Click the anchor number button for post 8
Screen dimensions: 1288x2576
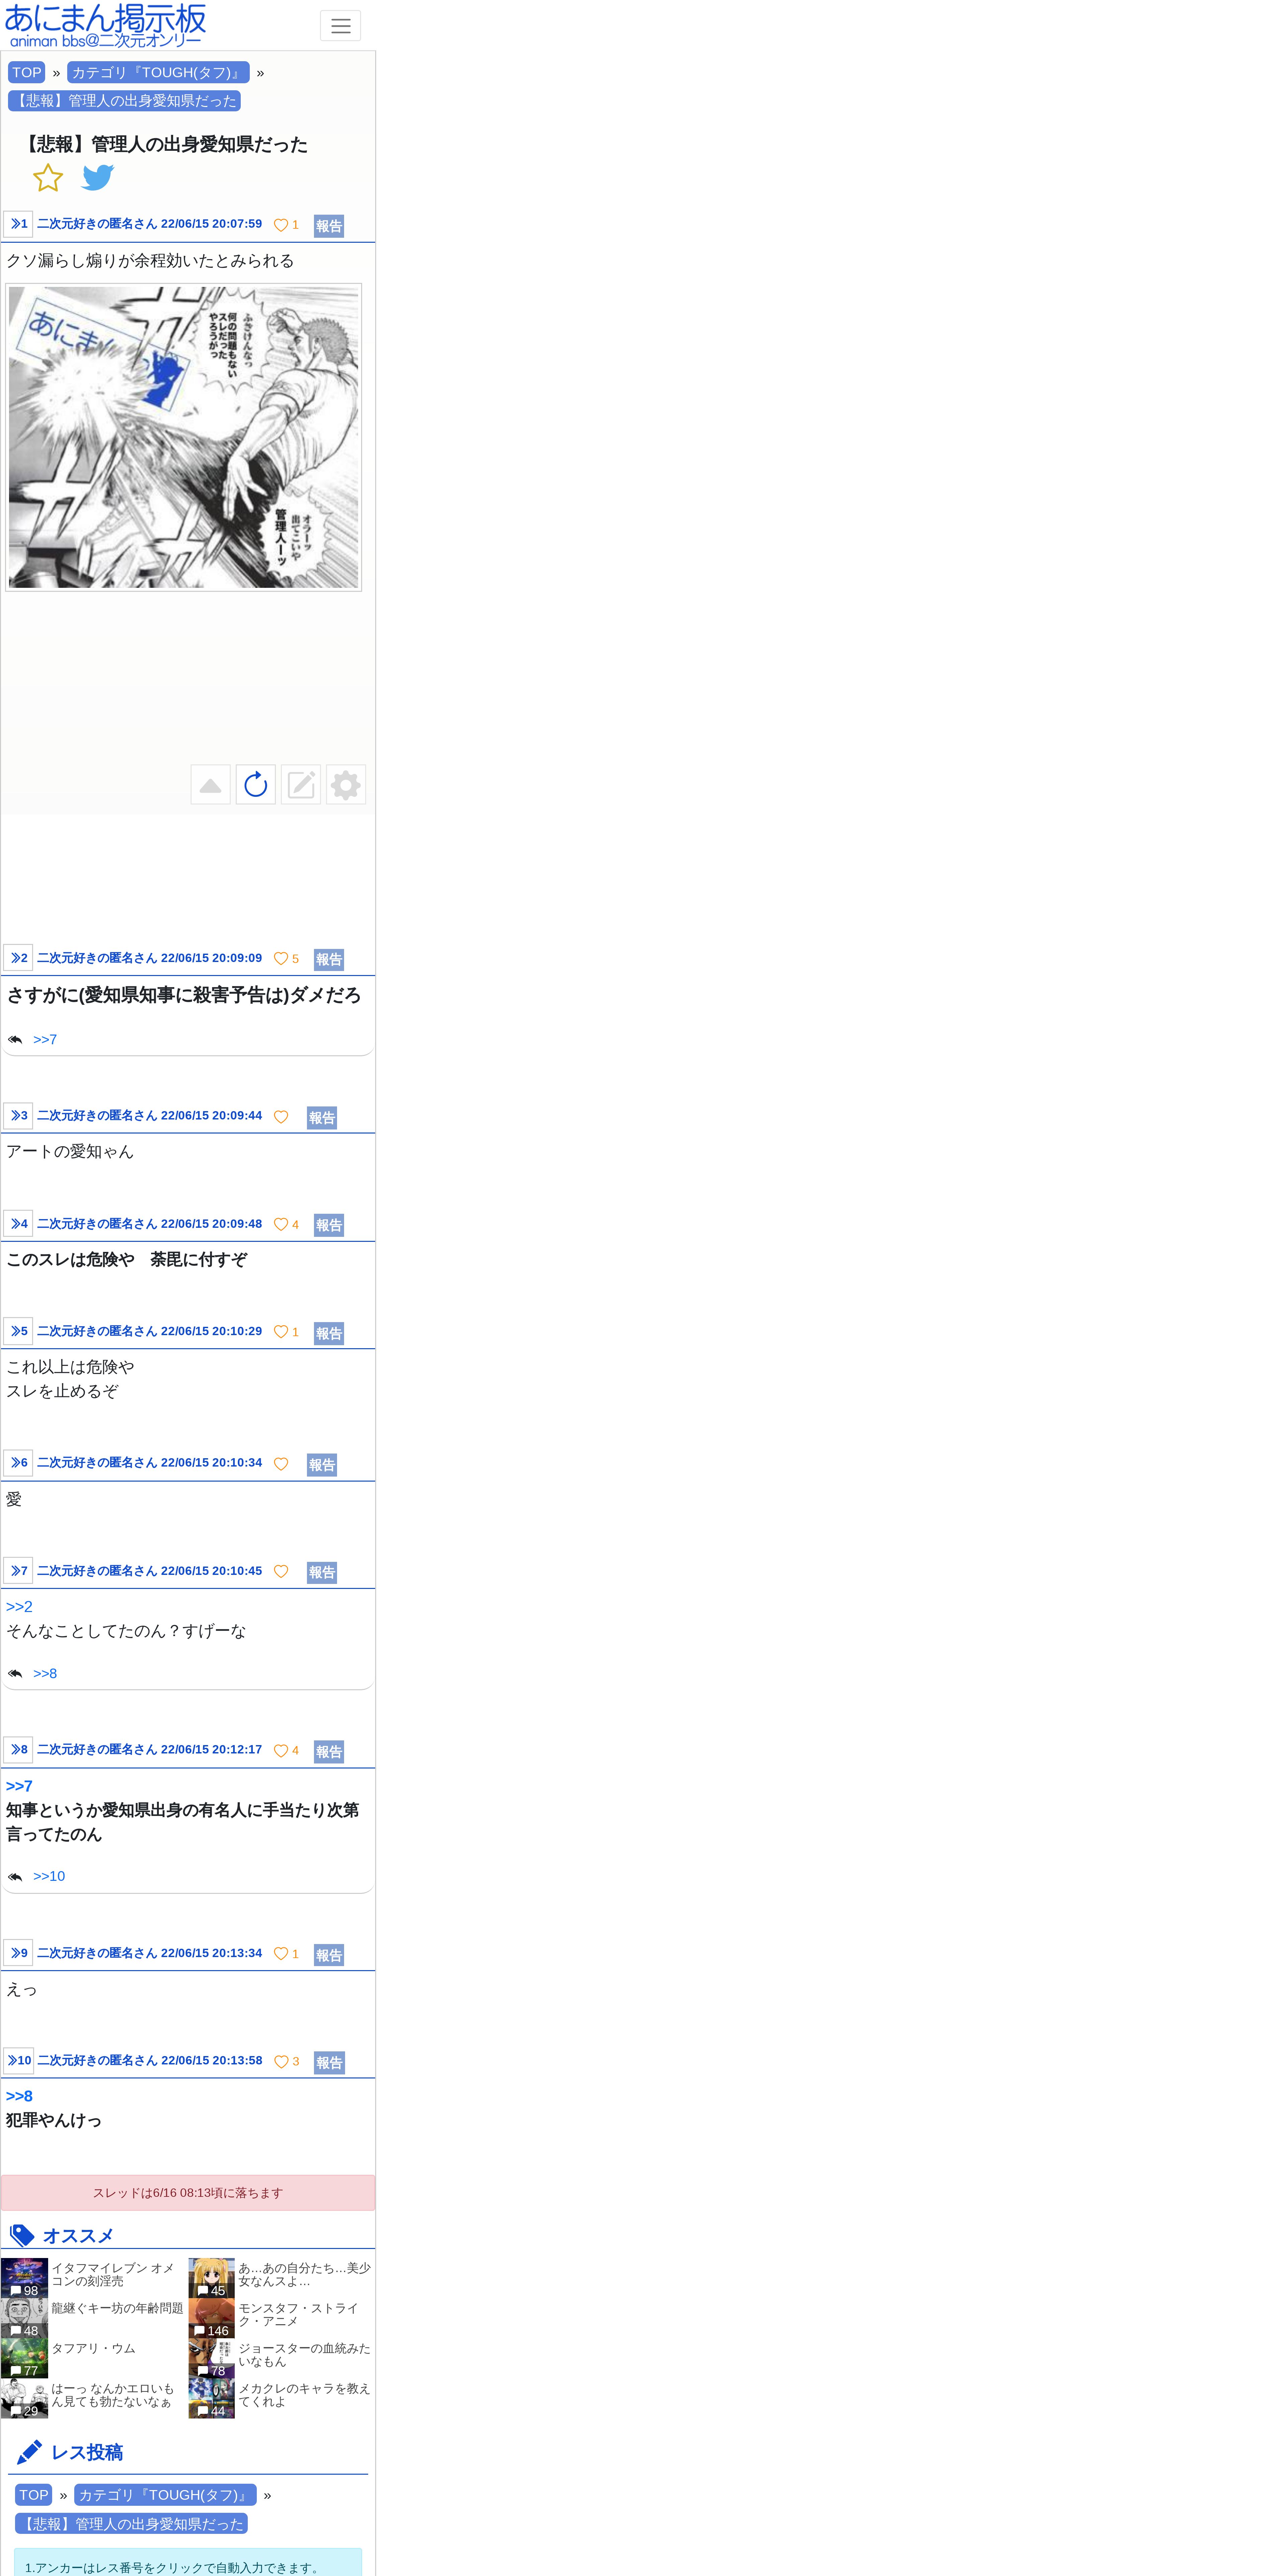point(18,1750)
